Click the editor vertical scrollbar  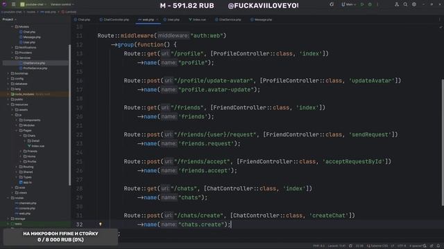click(x=443, y=142)
